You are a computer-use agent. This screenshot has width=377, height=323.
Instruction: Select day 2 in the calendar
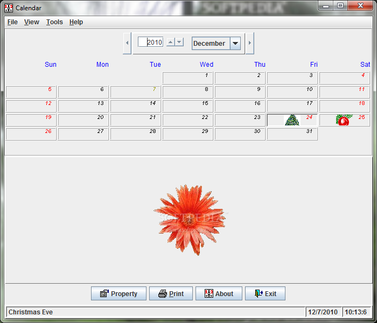point(240,78)
